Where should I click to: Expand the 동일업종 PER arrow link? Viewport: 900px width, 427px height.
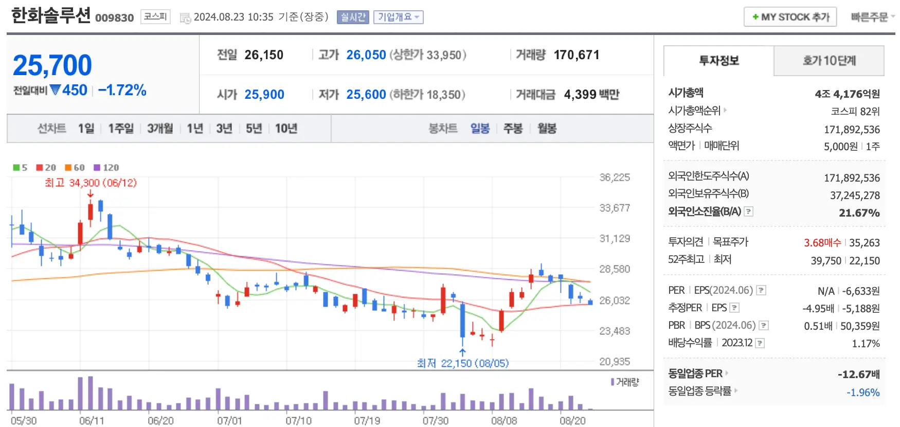[x=727, y=373]
